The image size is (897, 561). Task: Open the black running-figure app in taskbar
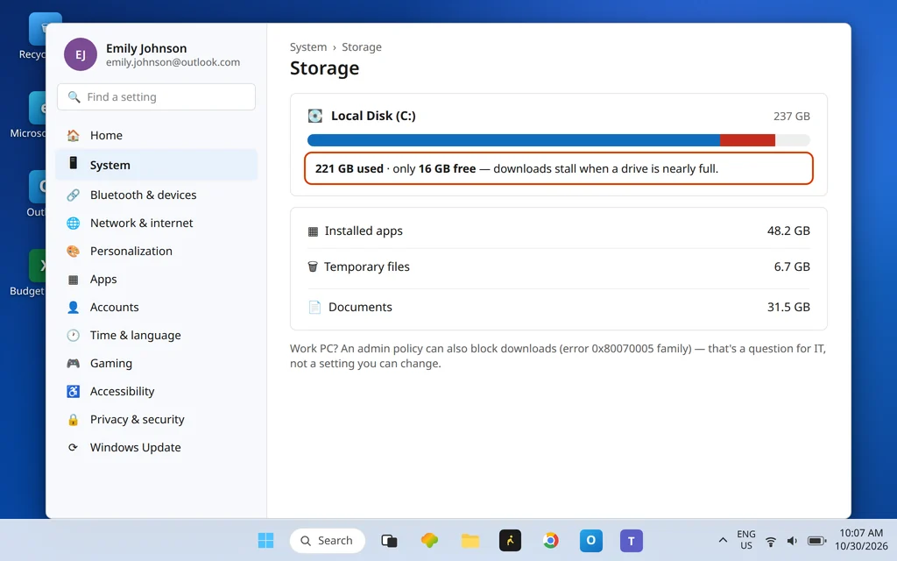click(x=511, y=540)
